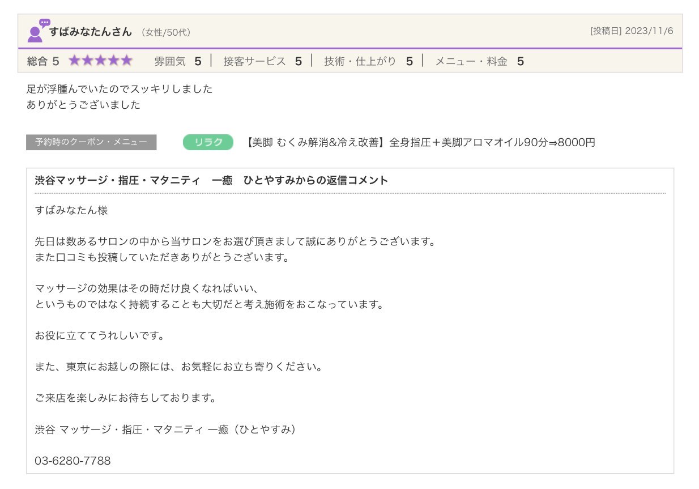This screenshot has width=699, height=489.
Task: Click the purple reviewer avatar icon
Action: pos(39,31)
